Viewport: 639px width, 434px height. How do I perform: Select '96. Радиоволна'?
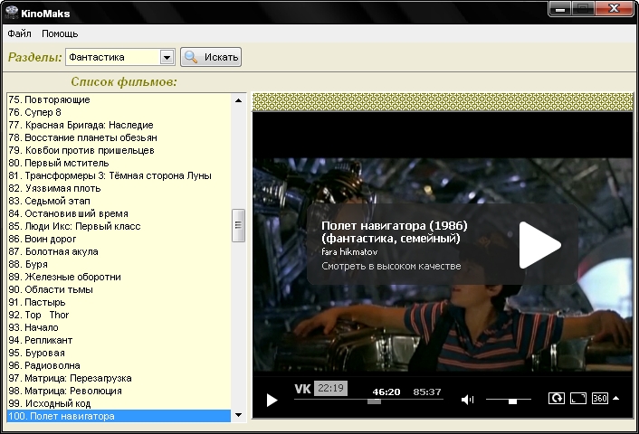(119, 365)
